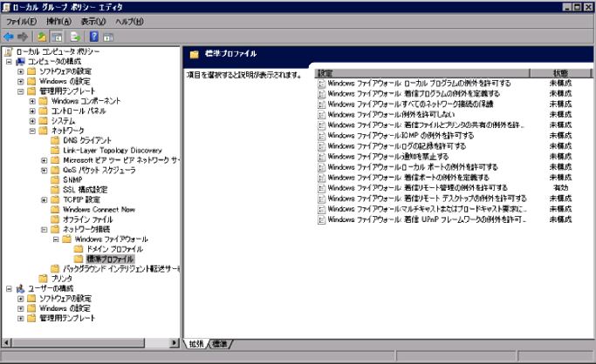Viewport: 596px width, 364px height.
Task: Sort by the 状態 column header
Action: point(560,73)
